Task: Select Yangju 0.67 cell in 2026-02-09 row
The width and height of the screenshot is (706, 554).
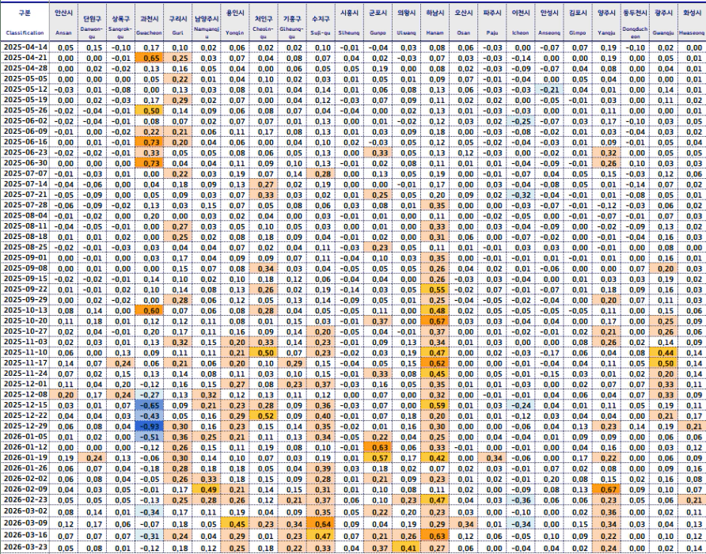Action: point(606,489)
